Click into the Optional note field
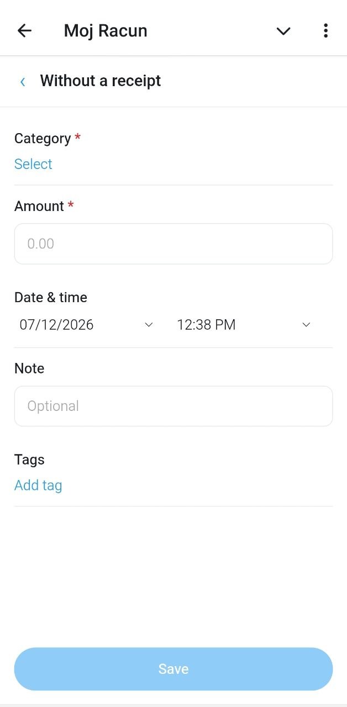Screen dimensions: 347x707 pos(173,406)
